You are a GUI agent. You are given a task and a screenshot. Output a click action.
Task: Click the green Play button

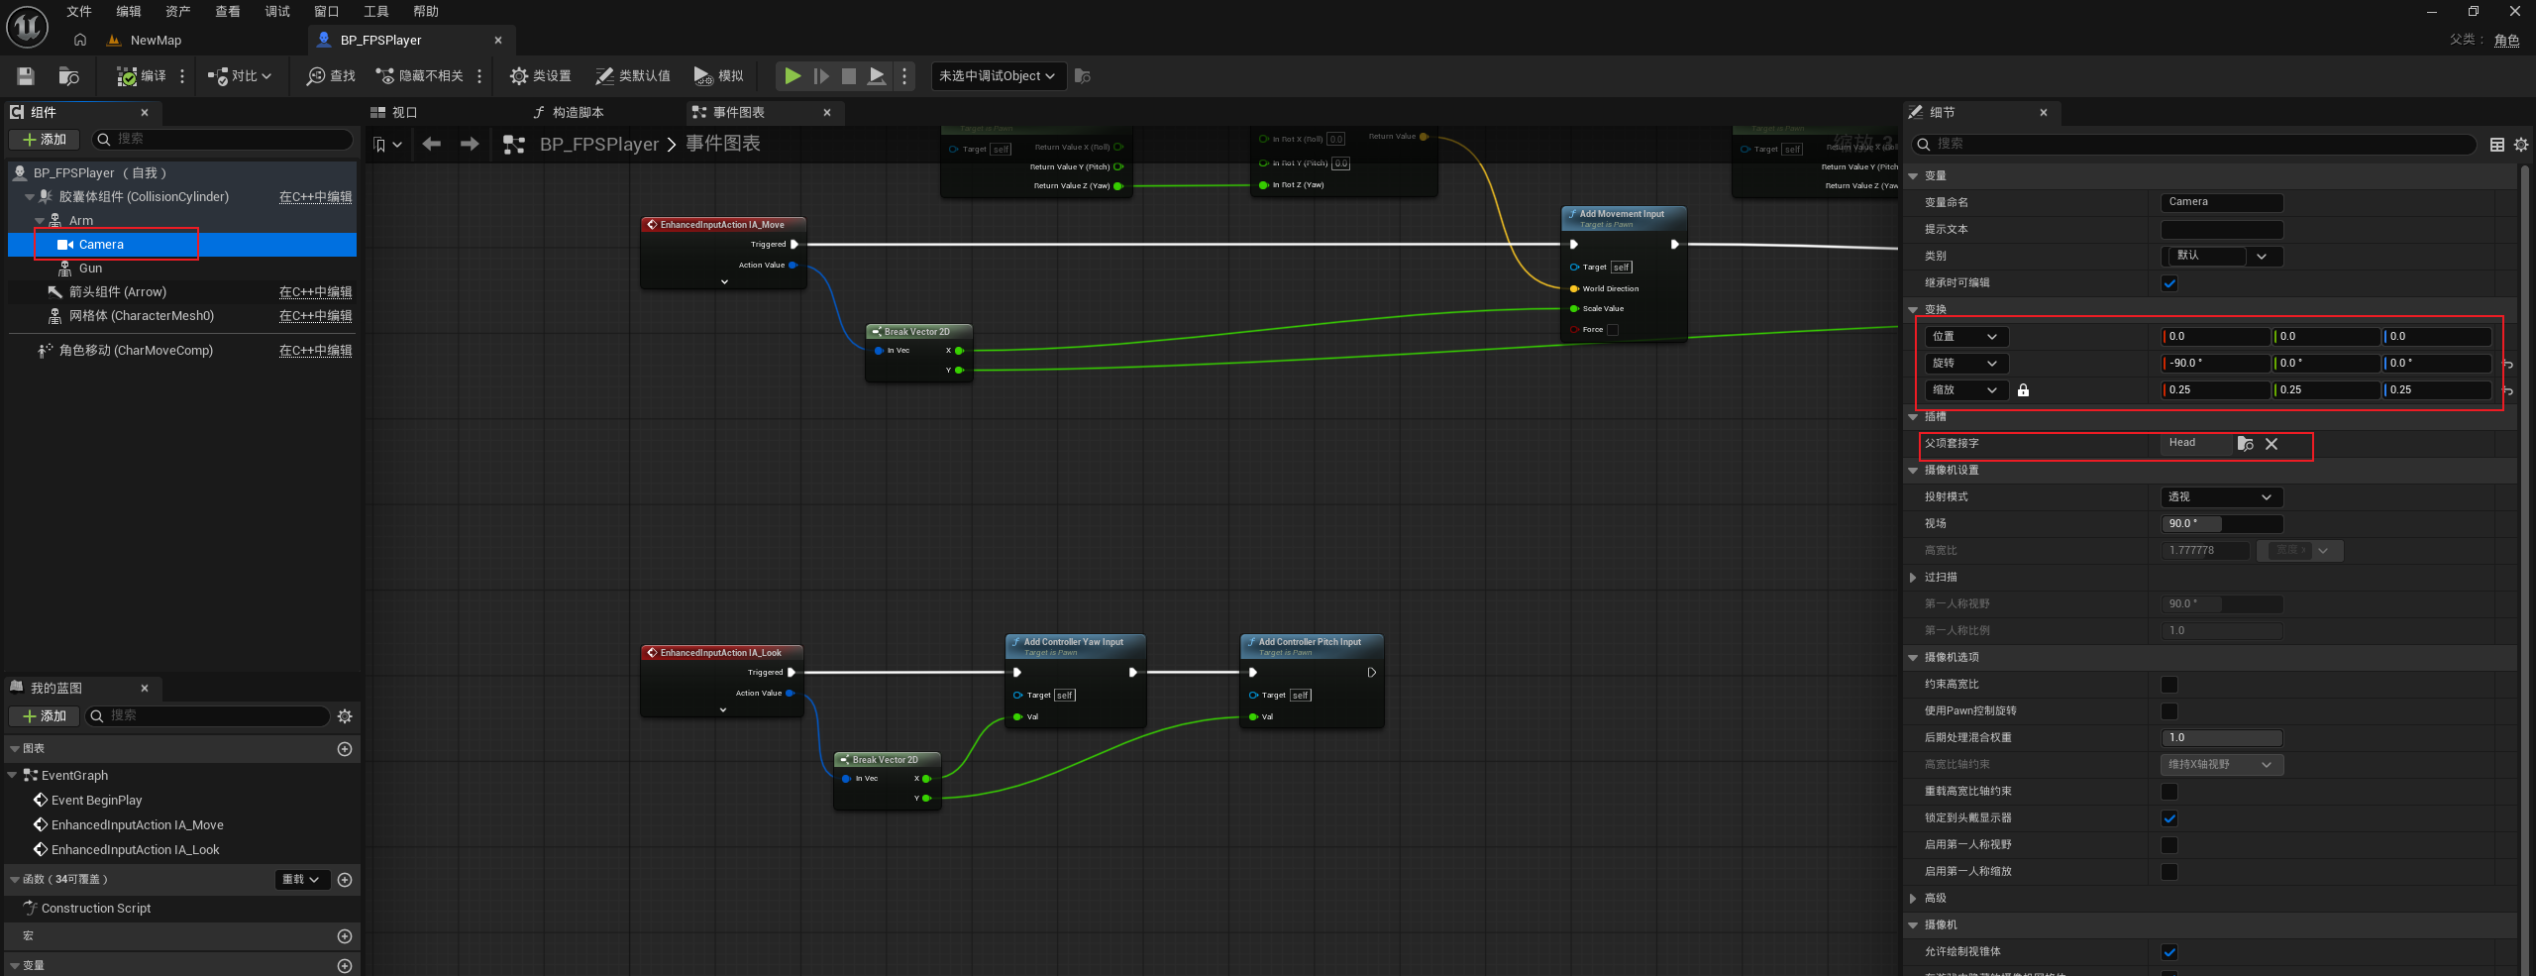(792, 76)
